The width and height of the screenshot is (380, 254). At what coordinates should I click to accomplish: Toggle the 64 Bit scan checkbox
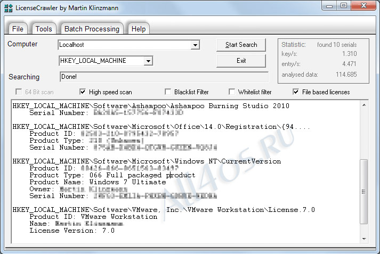19,92
